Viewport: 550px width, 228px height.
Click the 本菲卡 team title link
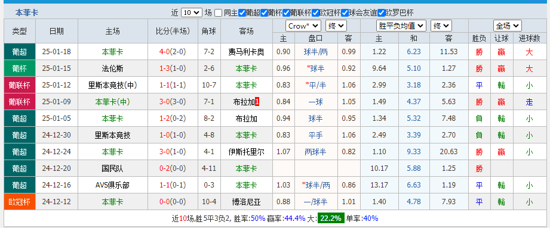tap(27, 13)
